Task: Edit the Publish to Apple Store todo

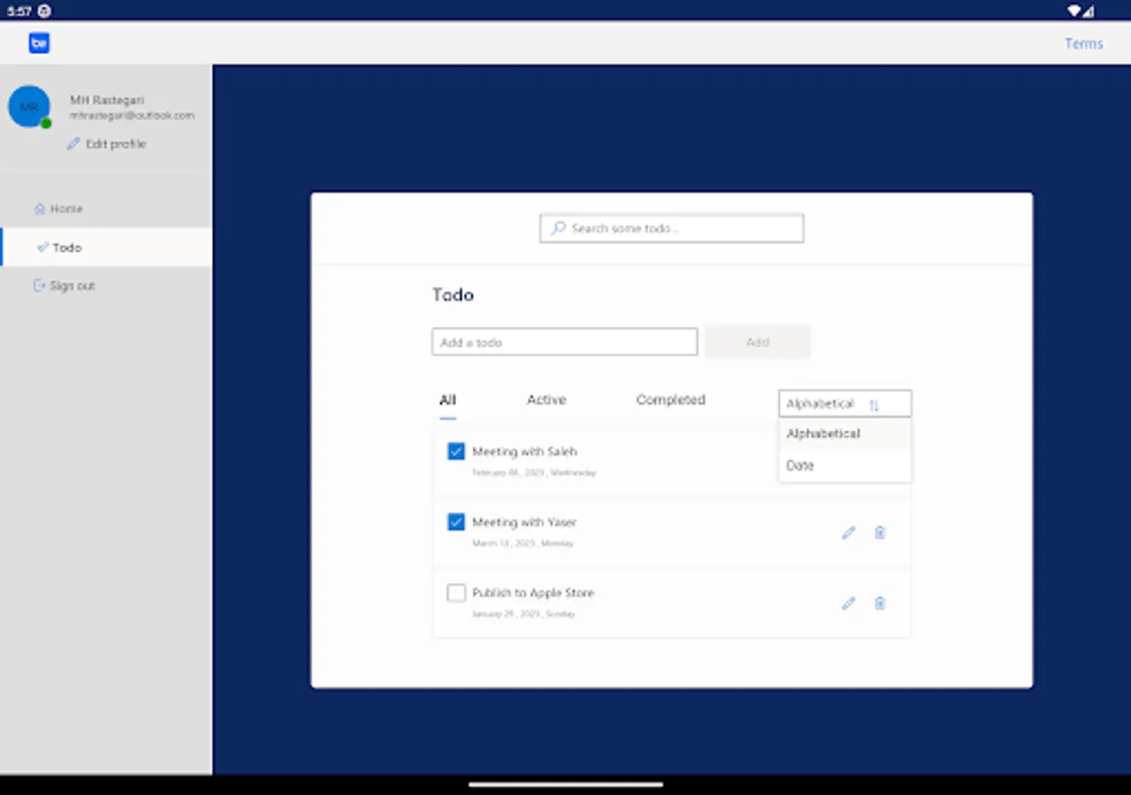Action: point(847,603)
